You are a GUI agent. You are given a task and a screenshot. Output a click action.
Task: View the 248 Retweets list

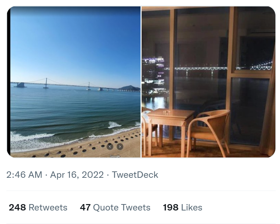click(38, 208)
